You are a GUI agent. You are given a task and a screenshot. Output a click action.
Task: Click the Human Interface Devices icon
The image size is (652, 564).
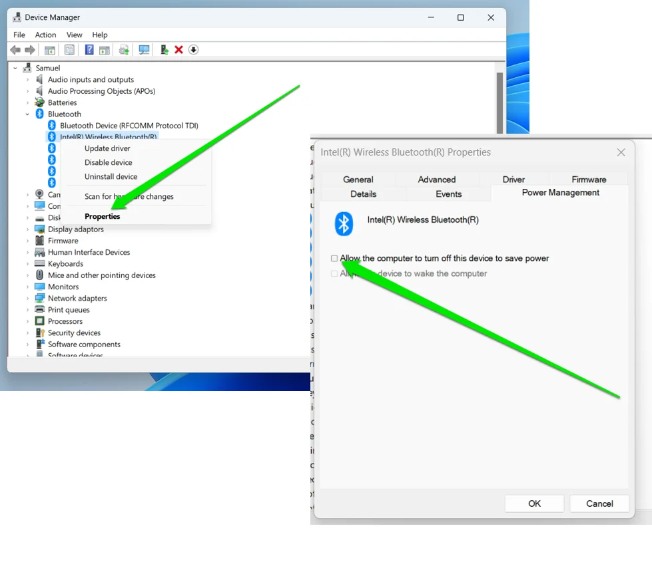(39, 252)
